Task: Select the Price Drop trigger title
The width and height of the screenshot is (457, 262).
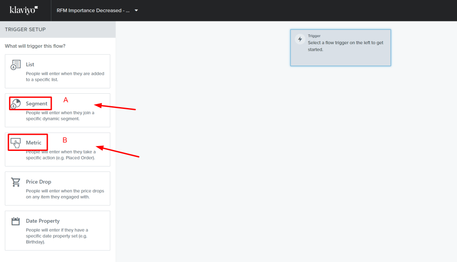Action: (38, 182)
